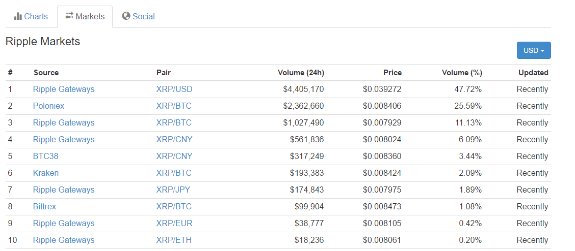Click the globe icon on Social tab
The image size is (575, 251).
tap(126, 16)
